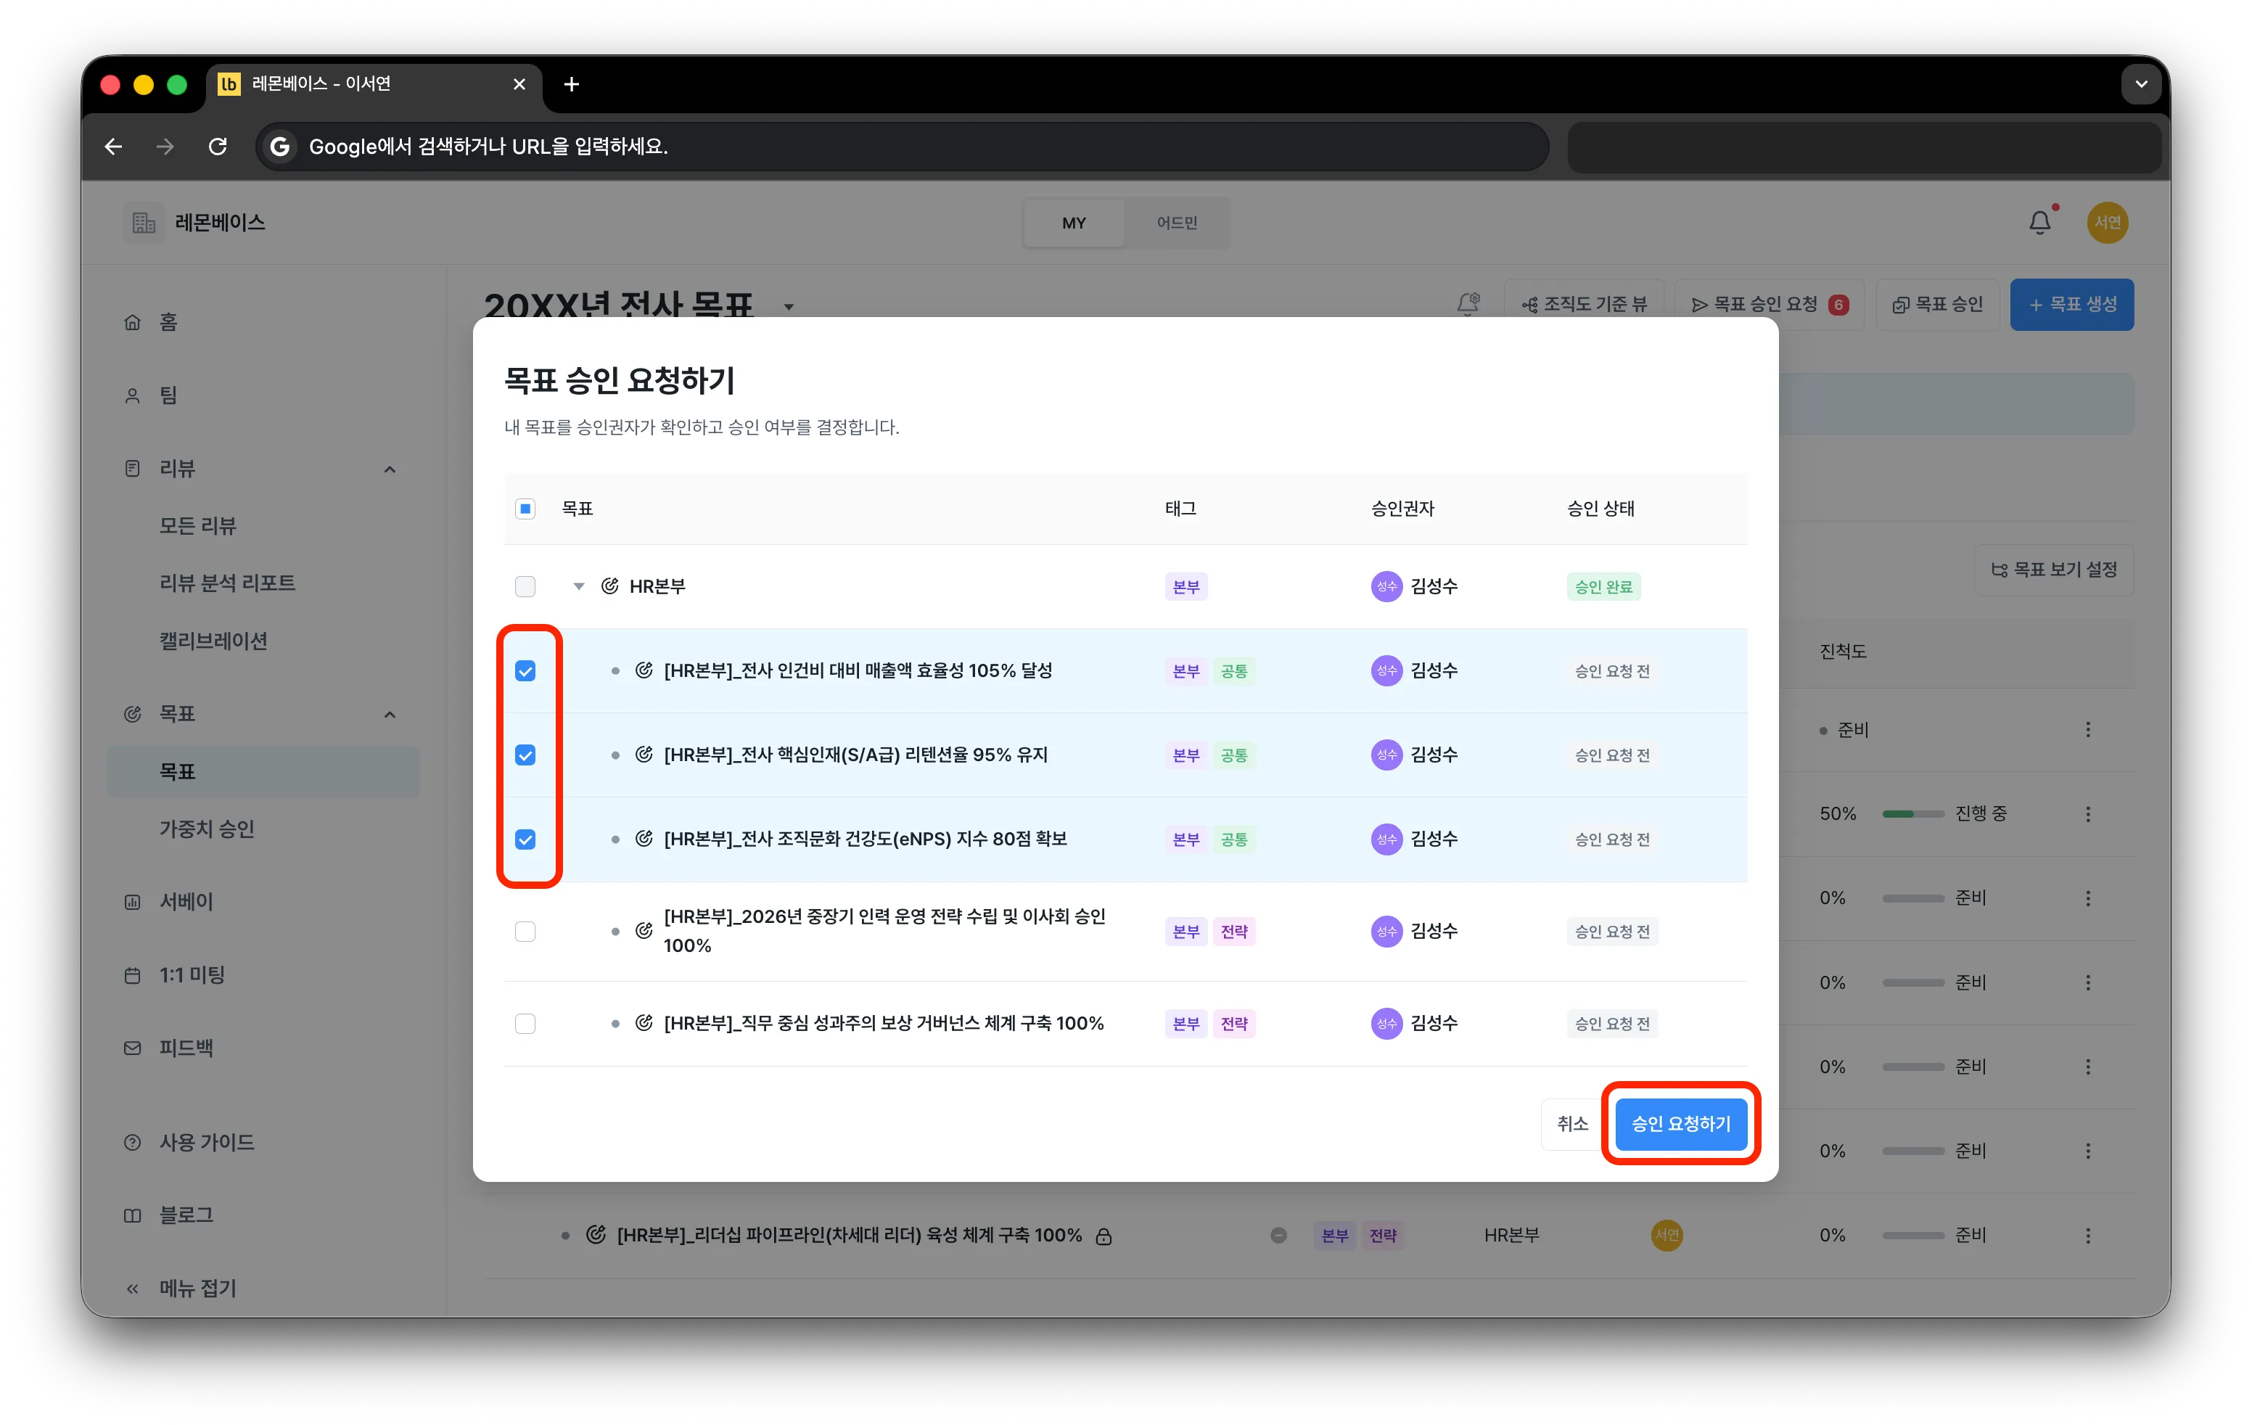Check the 2026년 중장기 인력 운영 전략 goal
The image size is (2252, 1425).
[525, 932]
